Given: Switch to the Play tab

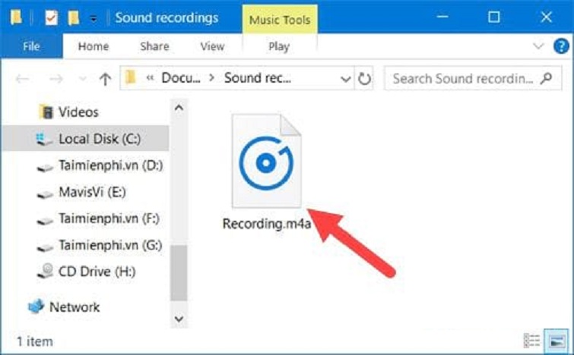Looking at the screenshot, I should click(279, 46).
